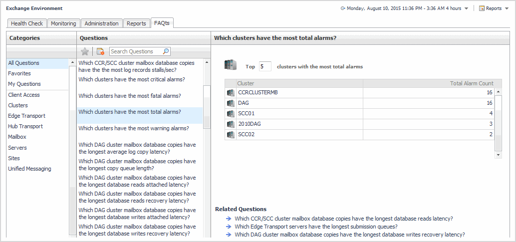
Task: Click the favorites star icon in Questions toolbar
Action: point(85,51)
